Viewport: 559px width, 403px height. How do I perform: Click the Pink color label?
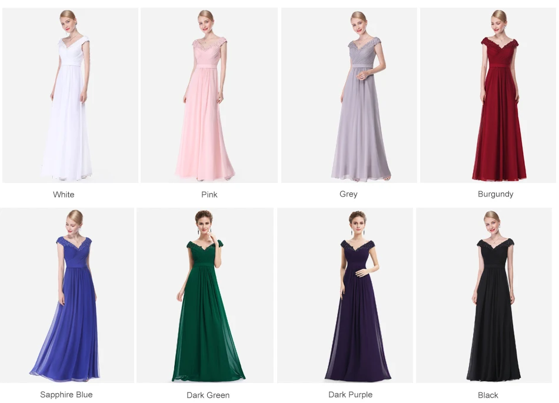coord(209,195)
